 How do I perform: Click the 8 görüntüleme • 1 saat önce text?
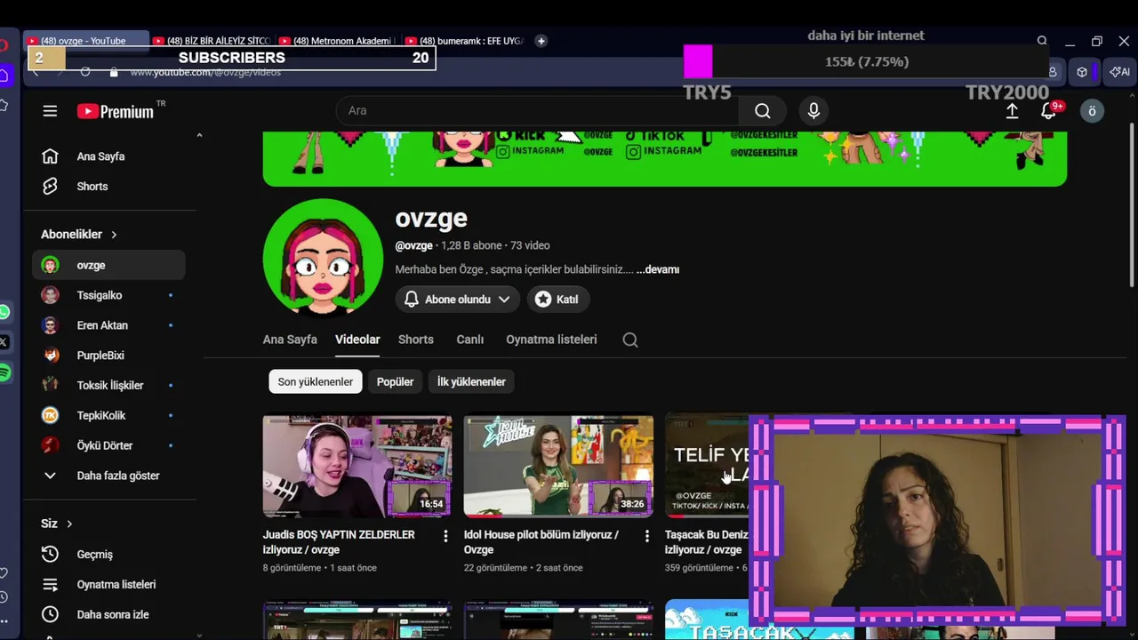point(320,568)
